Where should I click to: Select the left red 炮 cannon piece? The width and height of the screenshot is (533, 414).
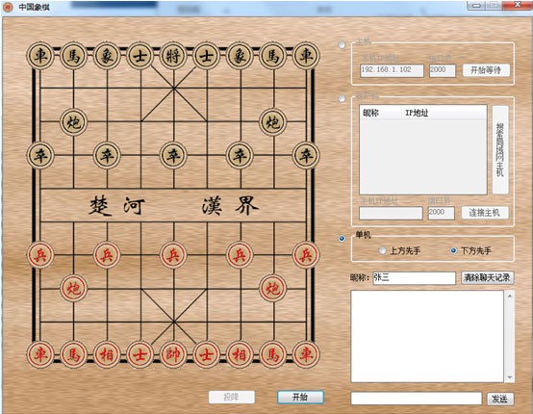click(73, 288)
